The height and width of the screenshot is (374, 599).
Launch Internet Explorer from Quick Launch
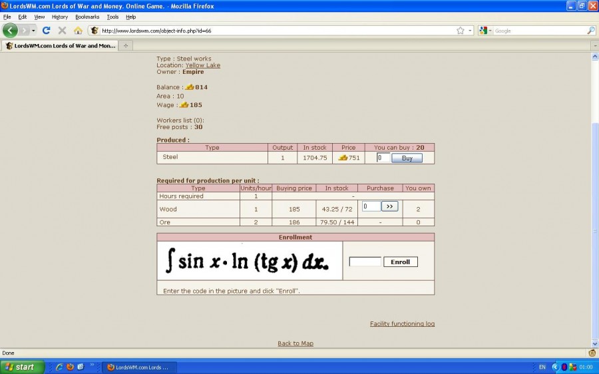[59, 367]
